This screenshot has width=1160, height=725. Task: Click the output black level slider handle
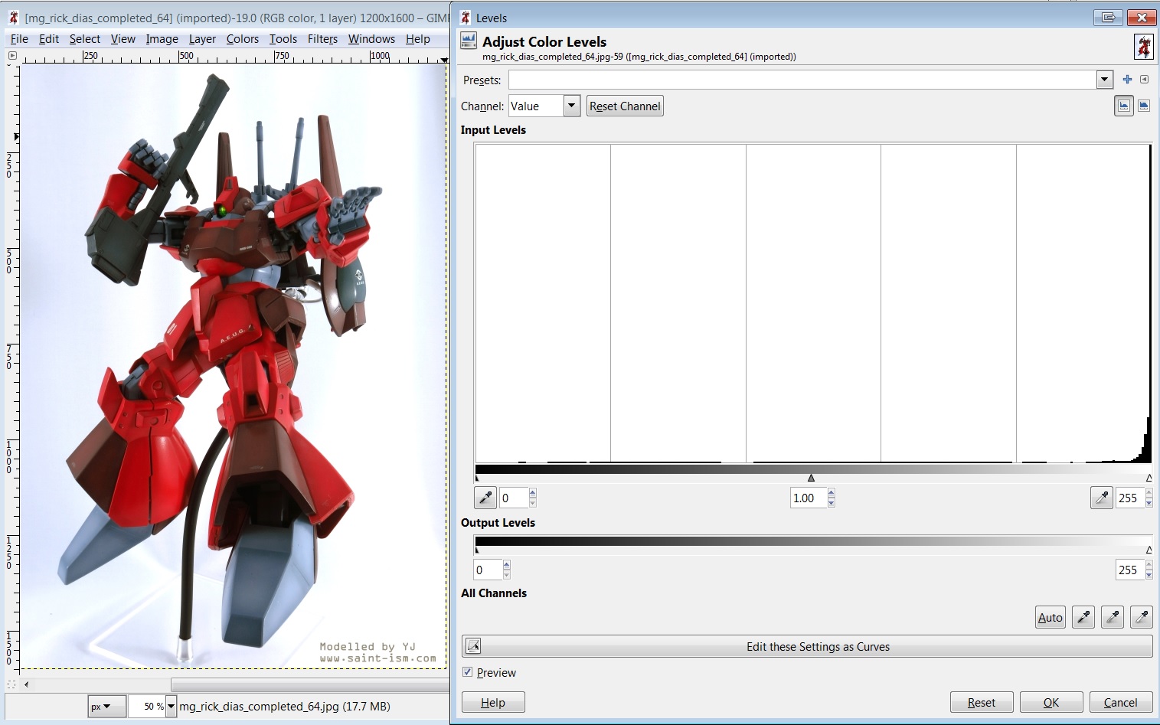pyautogui.click(x=478, y=550)
